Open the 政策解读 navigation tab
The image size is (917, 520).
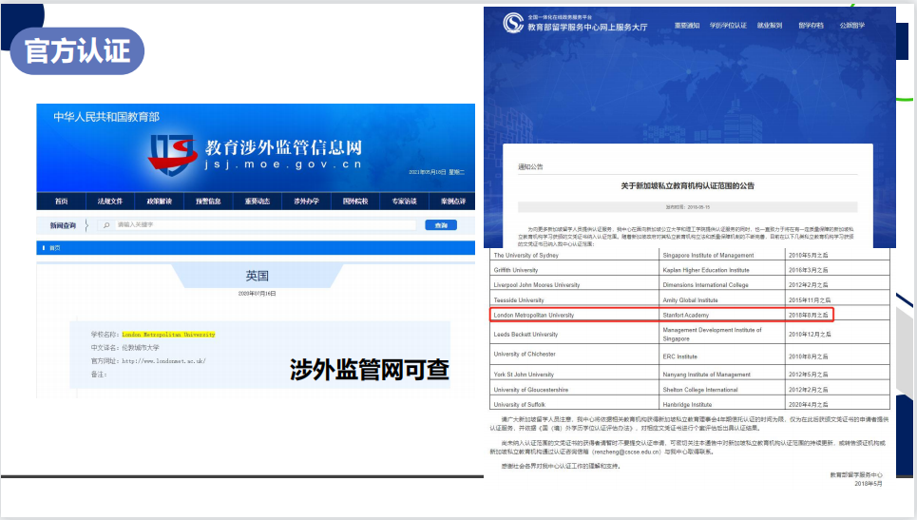159,202
